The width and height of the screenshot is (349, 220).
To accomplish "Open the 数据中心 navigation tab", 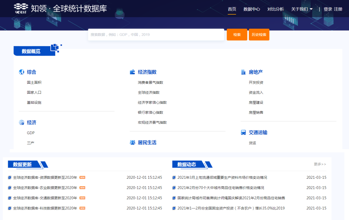I will (x=252, y=9).
